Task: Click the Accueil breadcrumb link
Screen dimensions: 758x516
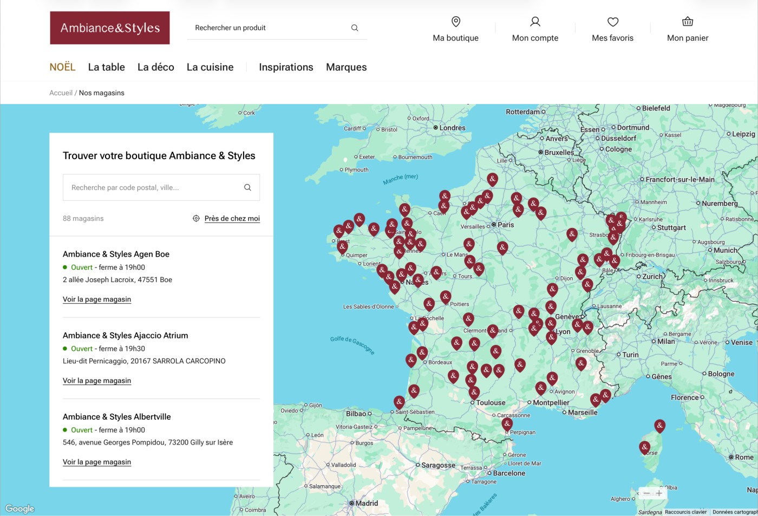Action: point(61,93)
